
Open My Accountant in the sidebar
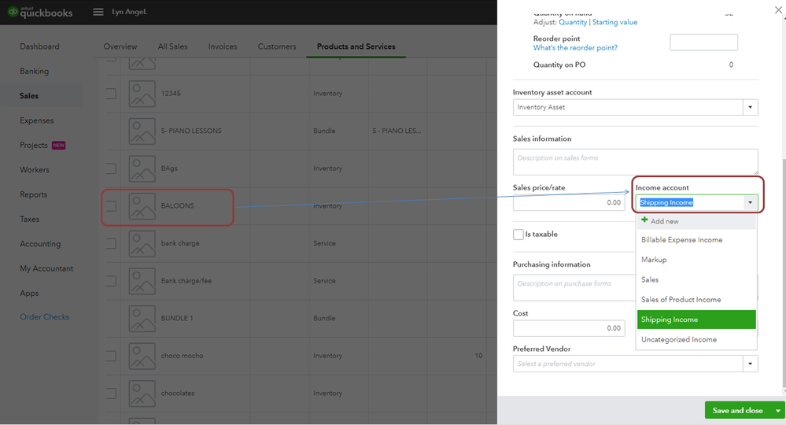pos(46,268)
